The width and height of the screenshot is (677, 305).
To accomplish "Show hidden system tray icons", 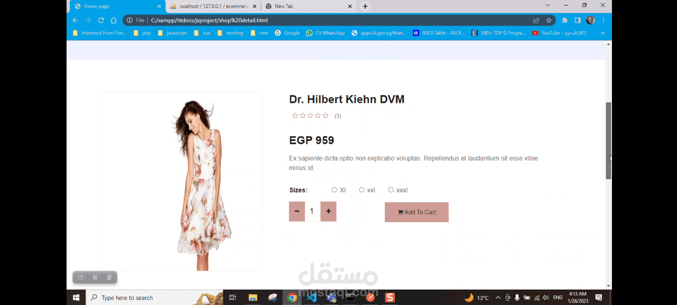I will [498, 298].
